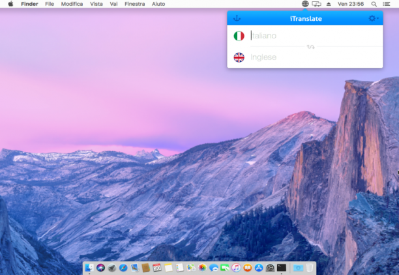Open App Store from the Dock

click(259, 268)
